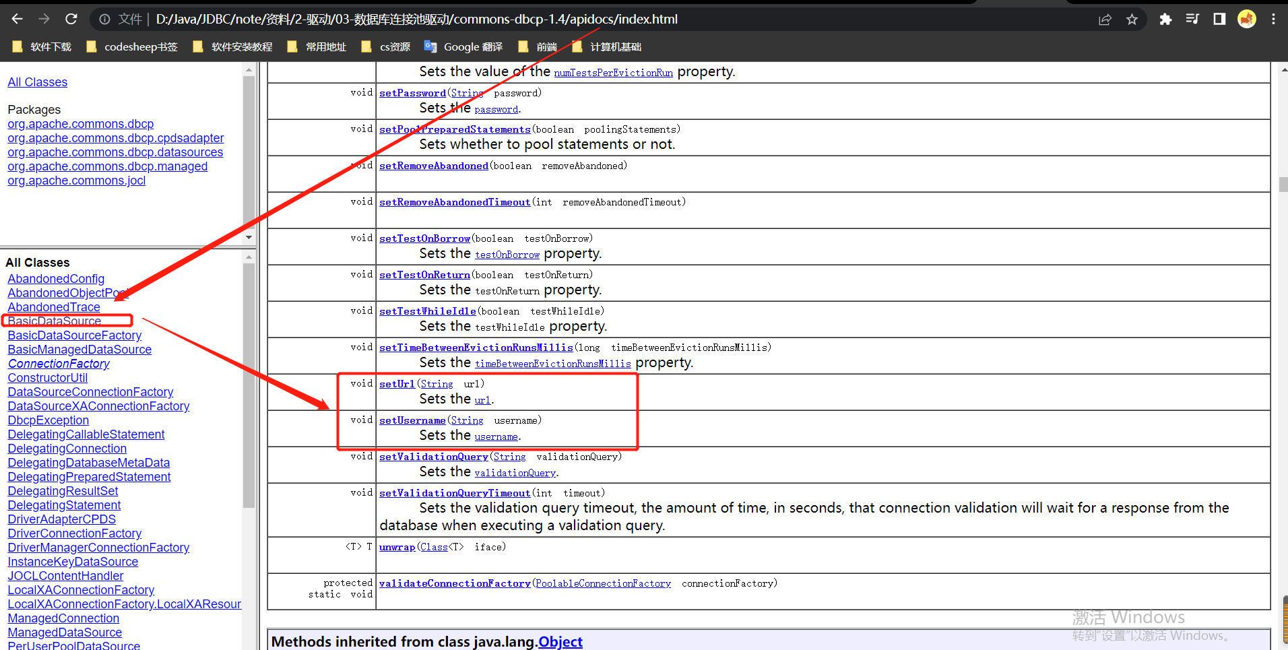
Task: Click the setRemoveAbandoned method link
Action: click(x=434, y=166)
